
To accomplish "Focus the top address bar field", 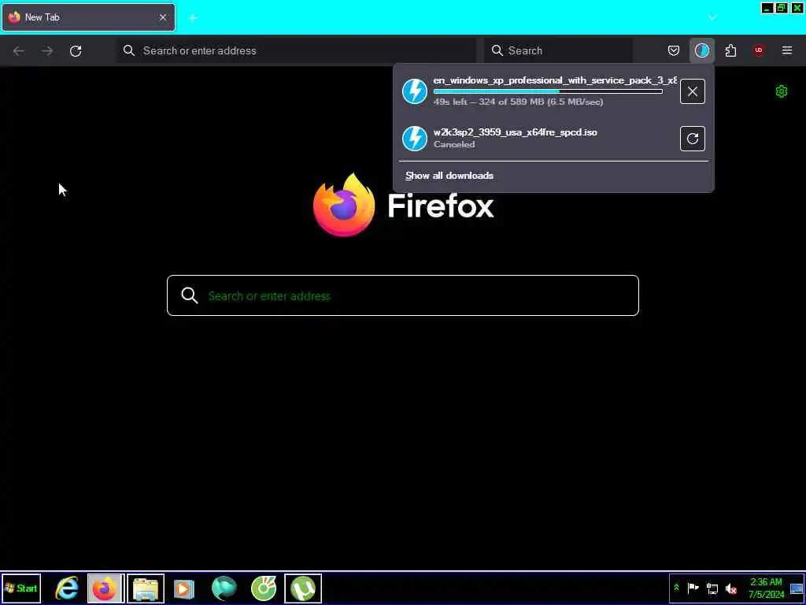I will (297, 50).
